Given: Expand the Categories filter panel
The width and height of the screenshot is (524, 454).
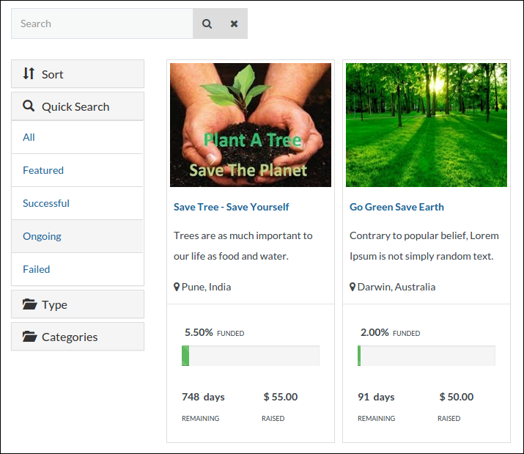Looking at the screenshot, I should point(78,337).
